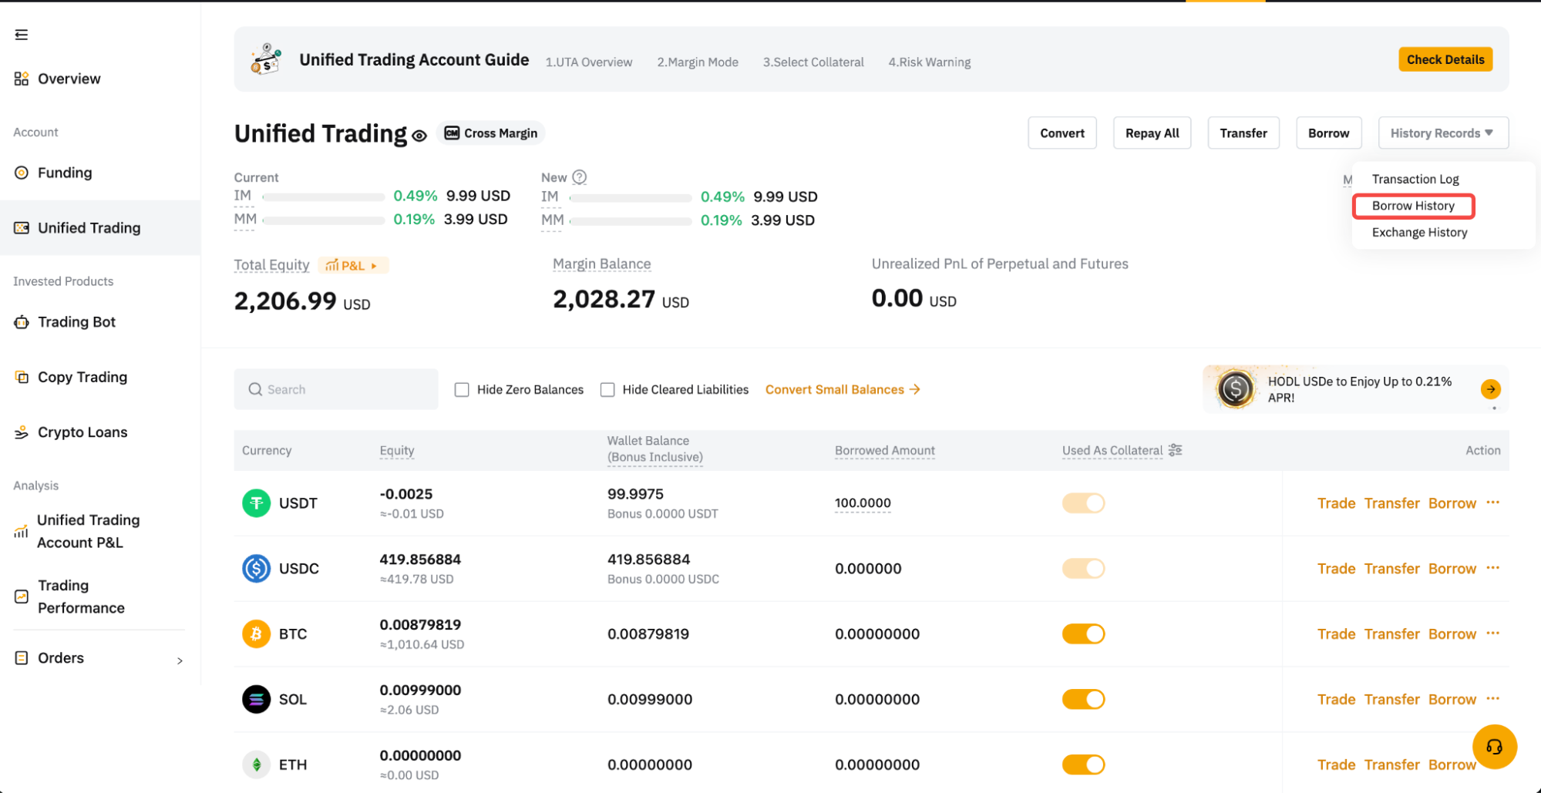Click the HODL USDe banner arrow
Viewport: 1541px width, 793px height.
tap(1490, 389)
